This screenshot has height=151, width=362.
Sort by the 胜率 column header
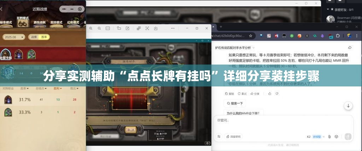point(24,89)
